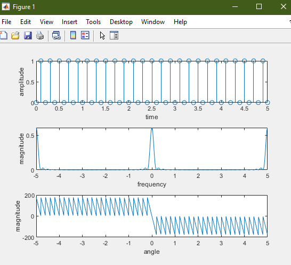Image resolution: width=291 pixels, height=265 pixels.
Task: Select the Edit Plot arrow tool
Action: [x=102, y=35]
